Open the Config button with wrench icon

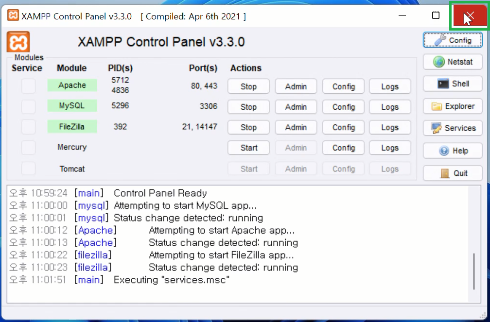pyautogui.click(x=453, y=40)
